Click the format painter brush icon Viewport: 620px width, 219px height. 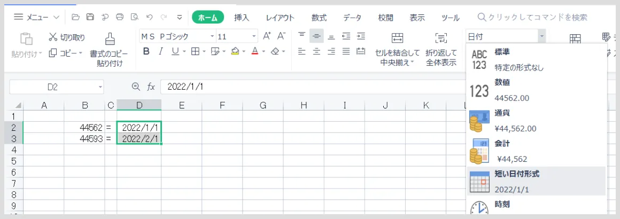point(109,39)
